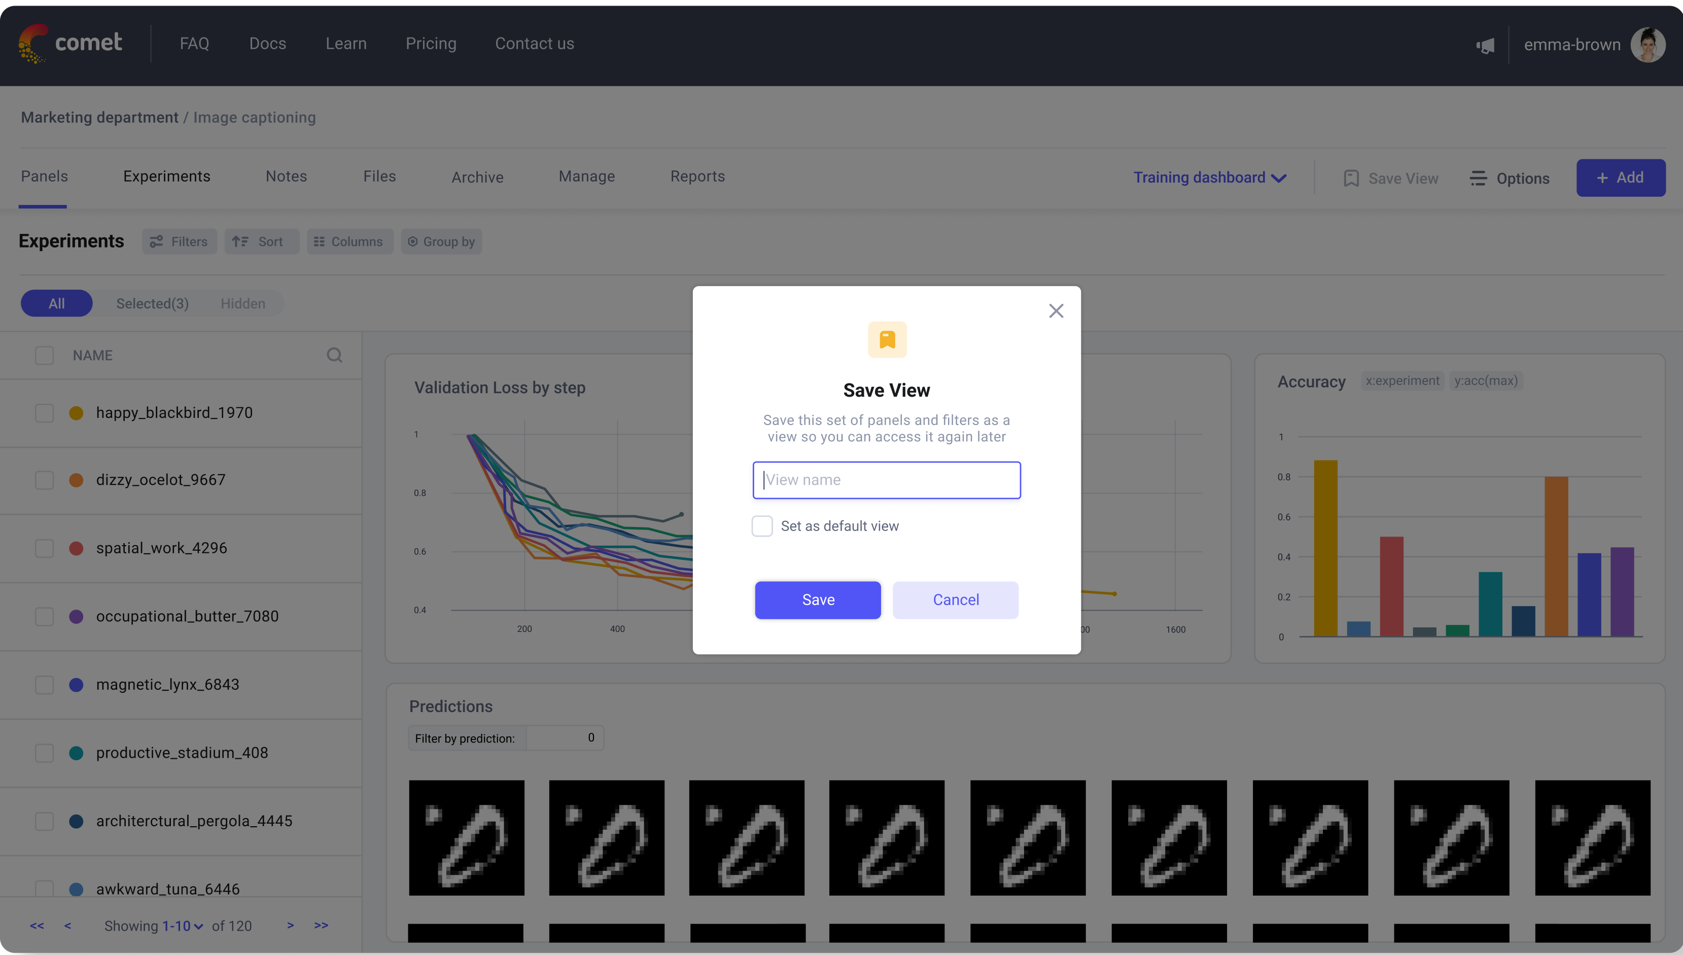Click Cancel in the Save View dialog
1683x955 pixels.
(x=956, y=599)
